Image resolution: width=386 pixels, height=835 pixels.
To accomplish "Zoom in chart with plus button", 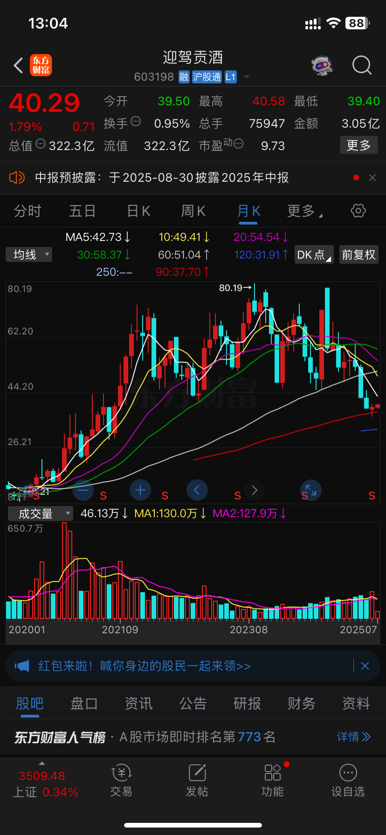I will tap(140, 490).
